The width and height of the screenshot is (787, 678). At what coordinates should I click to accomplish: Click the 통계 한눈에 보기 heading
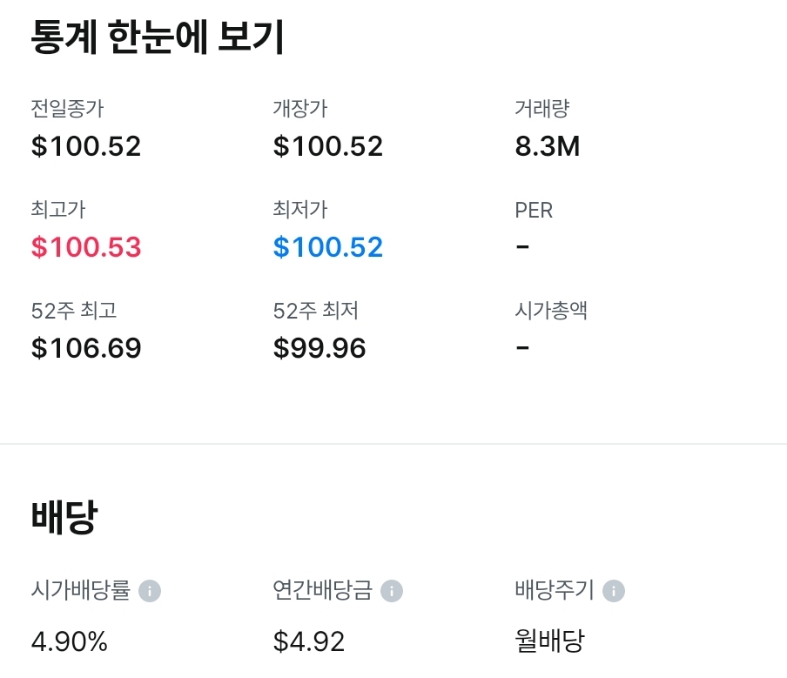click(158, 38)
